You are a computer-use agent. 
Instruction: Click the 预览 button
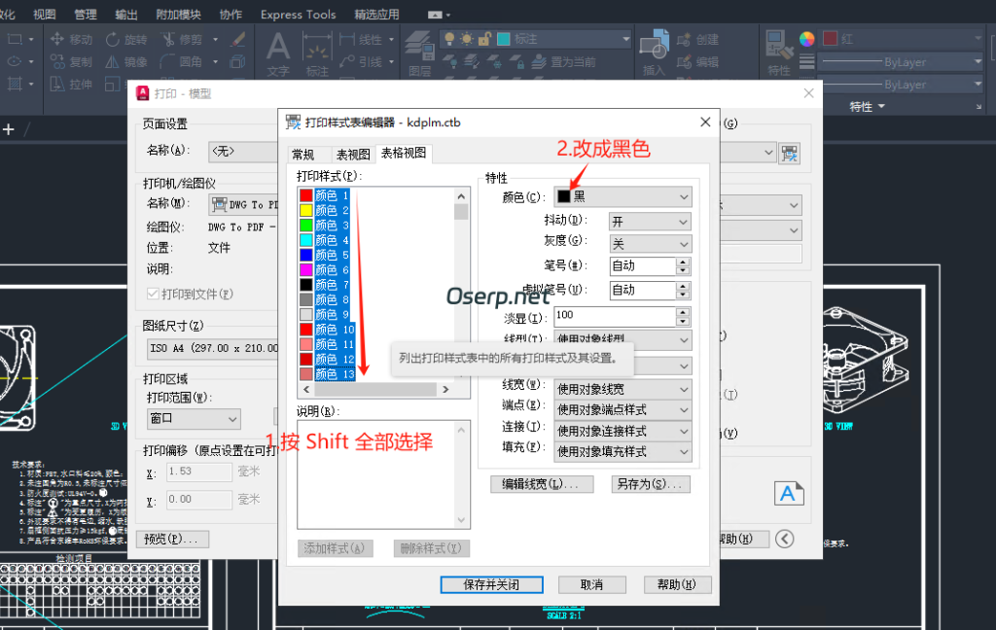tap(172, 539)
